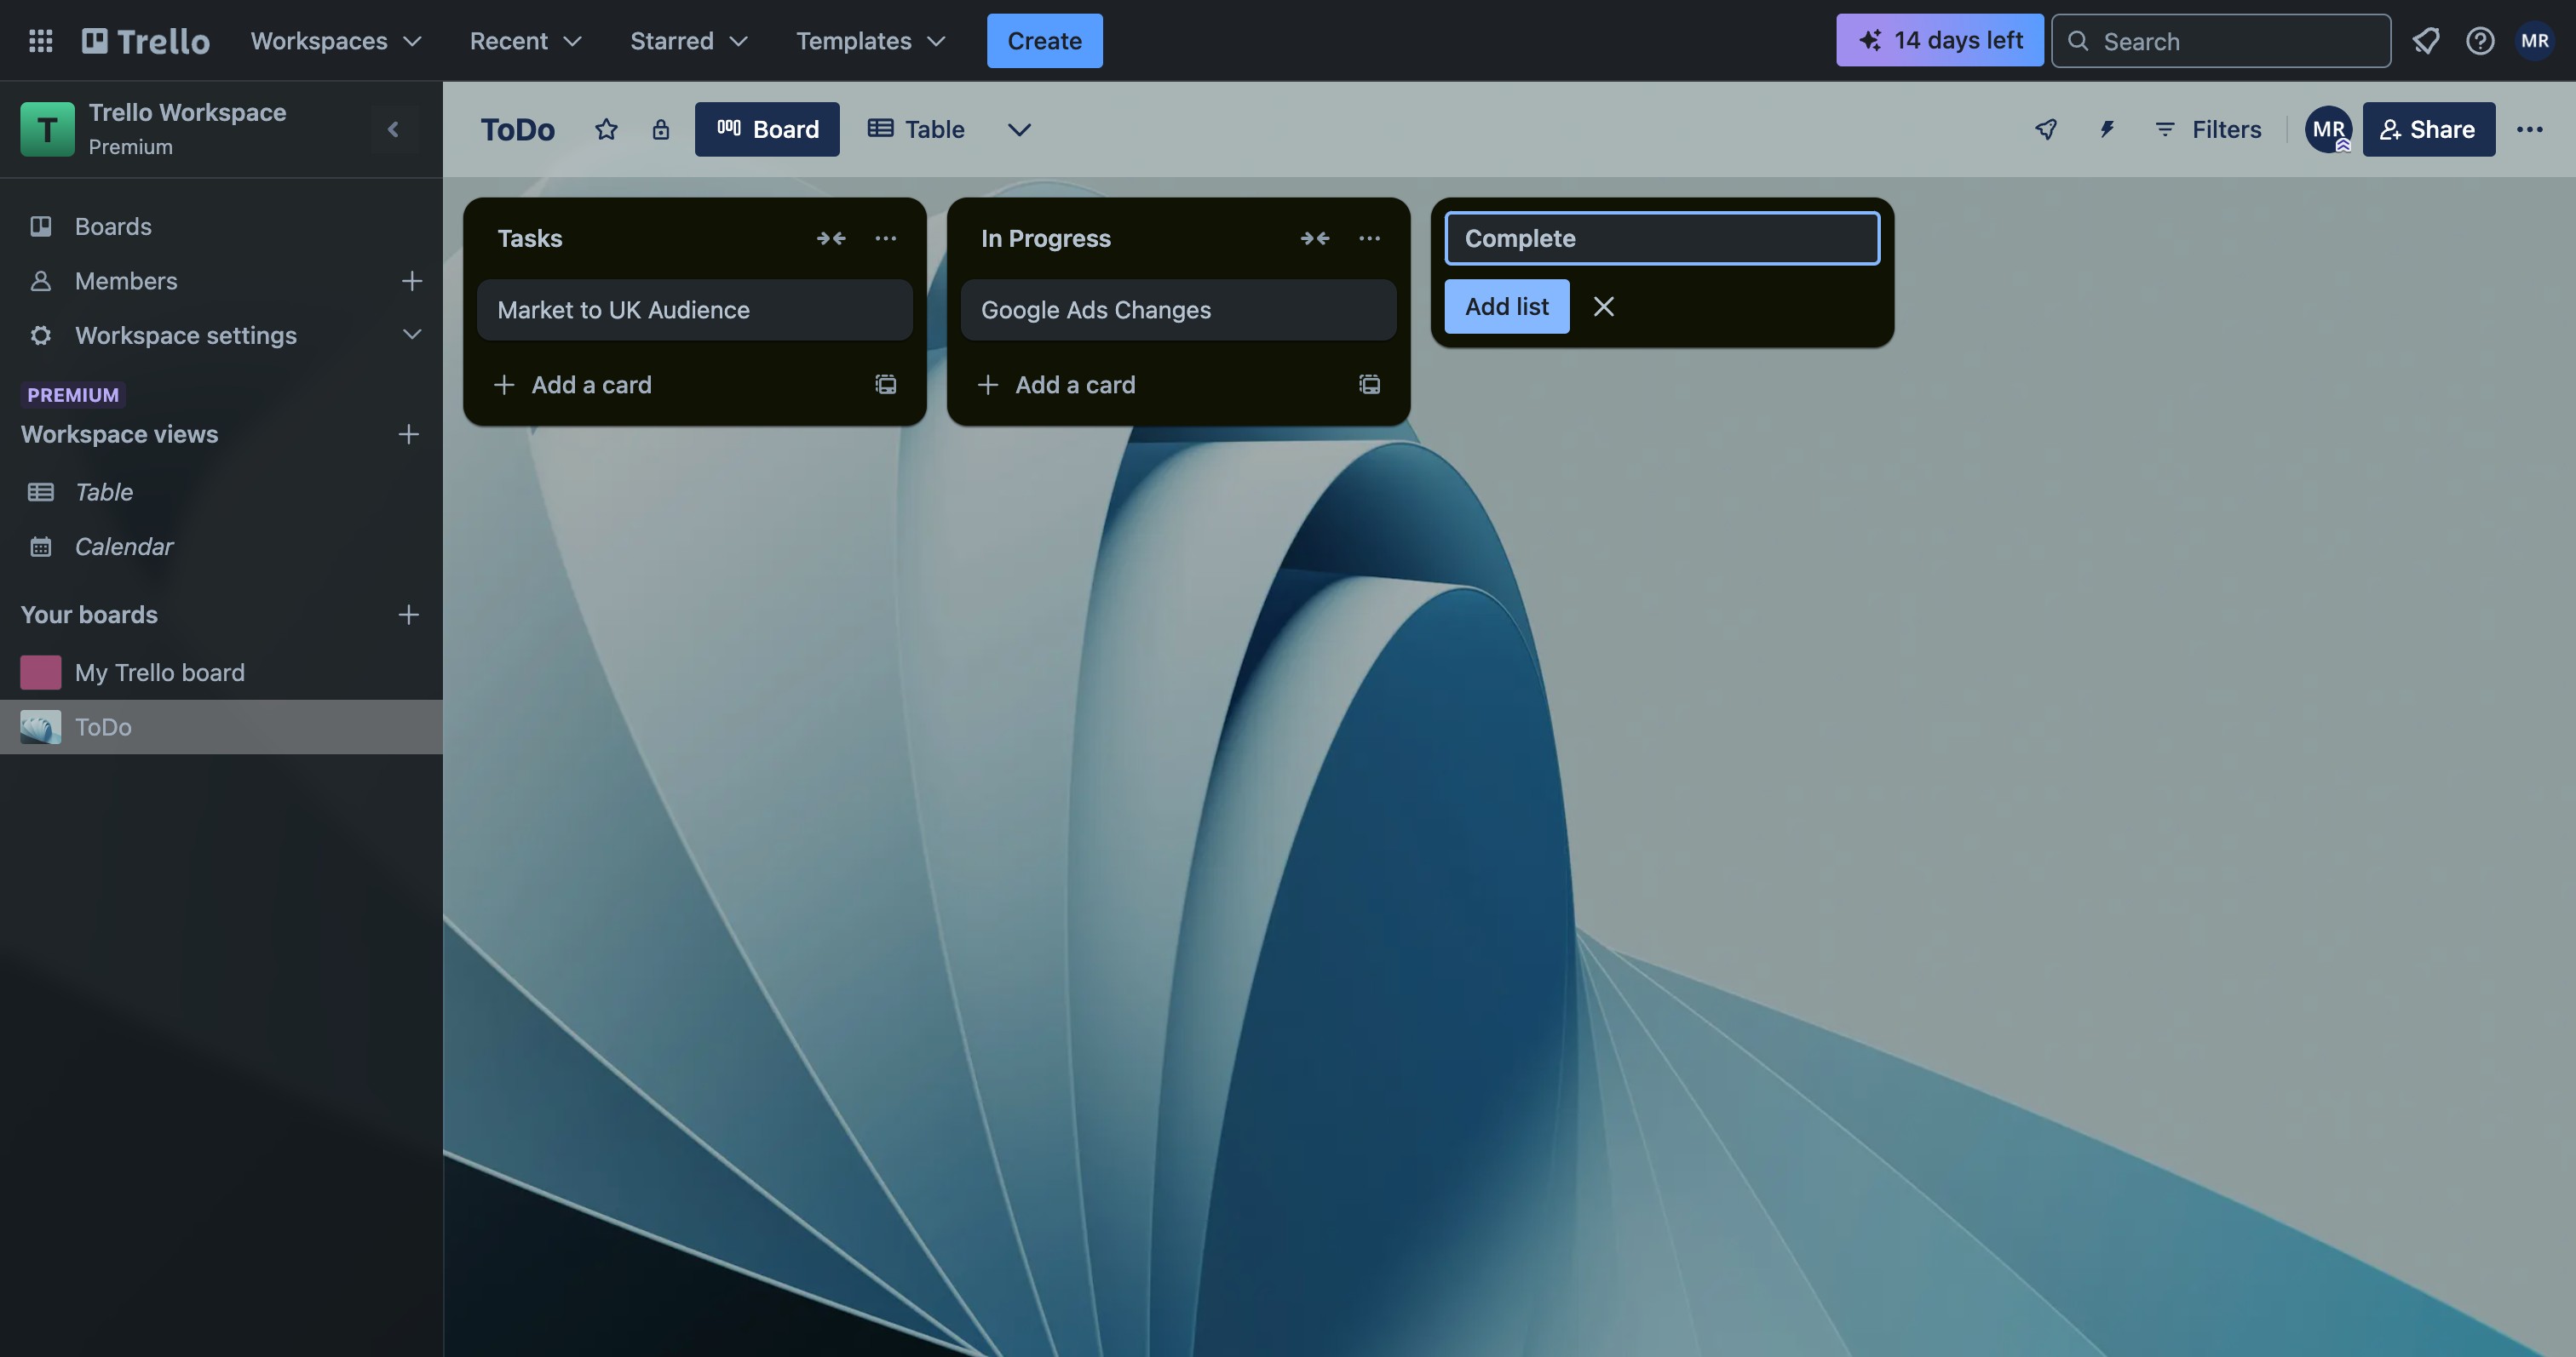This screenshot has width=2576, height=1357.
Task: Go to Trello home via logo
Action: click(145, 41)
